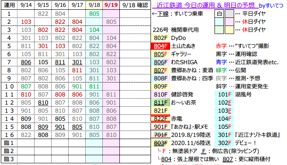
Task: Click the yellow swatch beside second 休日ダイヤ
Action: click(x=229, y=30)
